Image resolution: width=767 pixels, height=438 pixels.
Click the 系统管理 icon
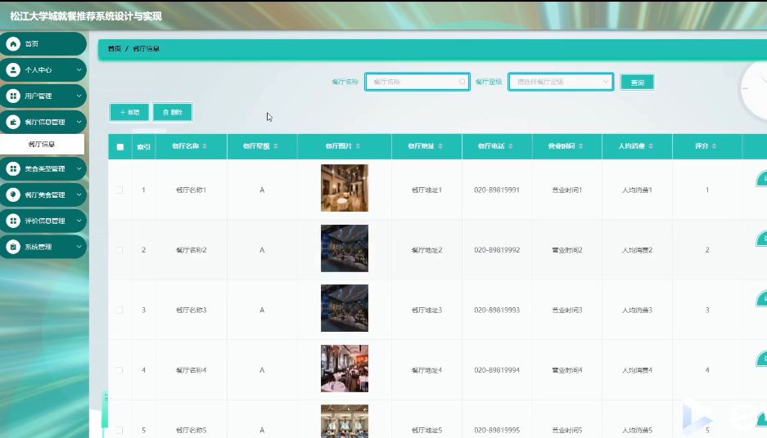tap(13, 247)
